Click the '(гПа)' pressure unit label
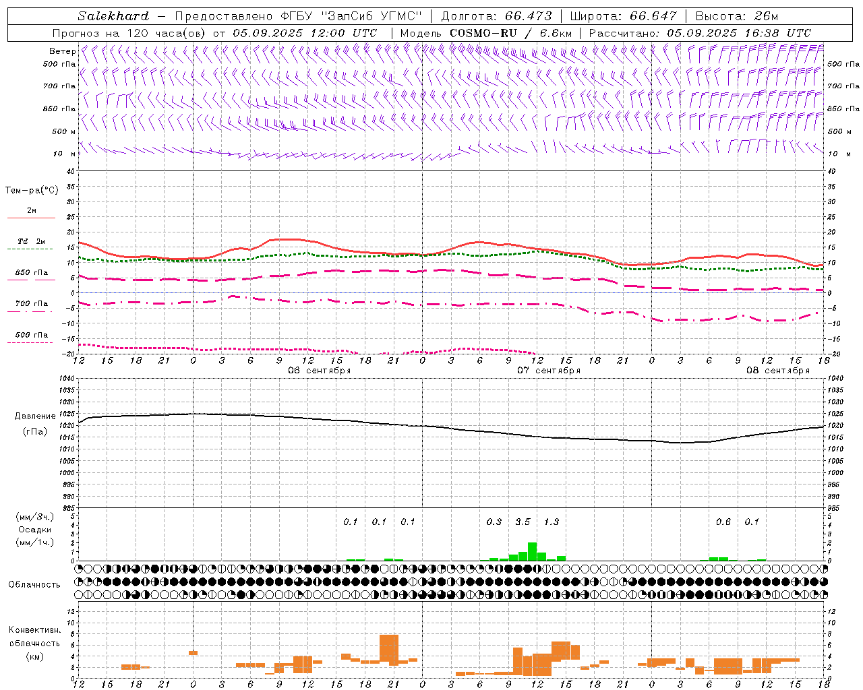 pos(35,431)
